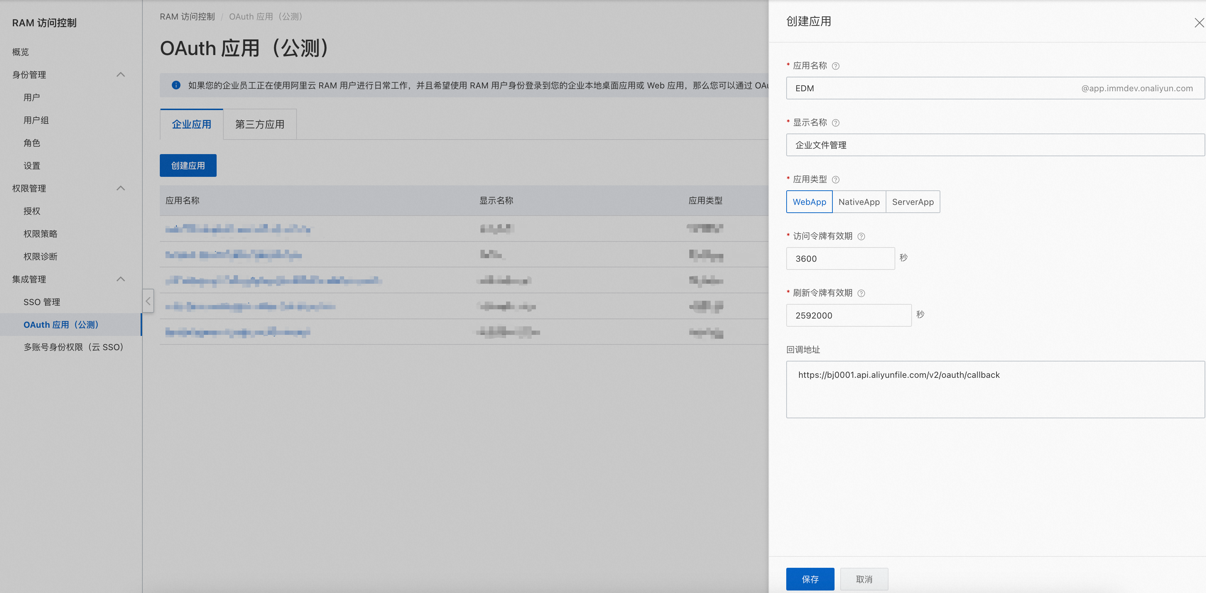This screenshot has height=593, width=1206.
Task: Collapse the 身份管理 menu section
Action: tap(120, 75)
